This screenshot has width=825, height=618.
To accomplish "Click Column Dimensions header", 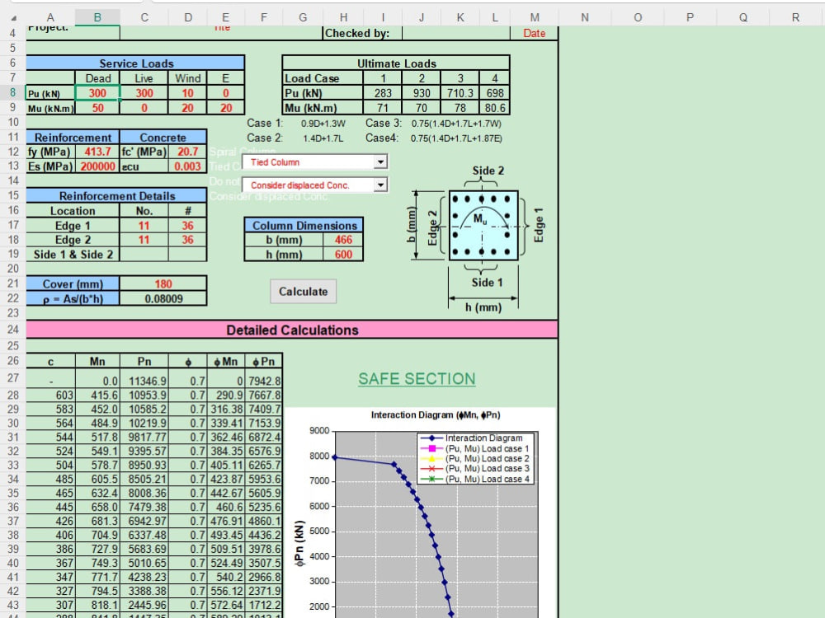I will pyautogui.click(x=304, y=226).
